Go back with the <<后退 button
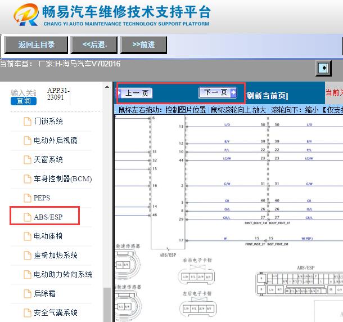This screenshot has width=343, height=322. (x=94, y=45)
